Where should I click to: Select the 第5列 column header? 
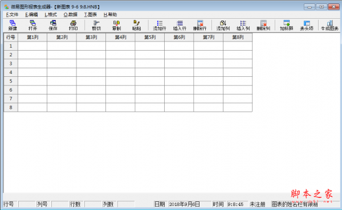(150, 37)
